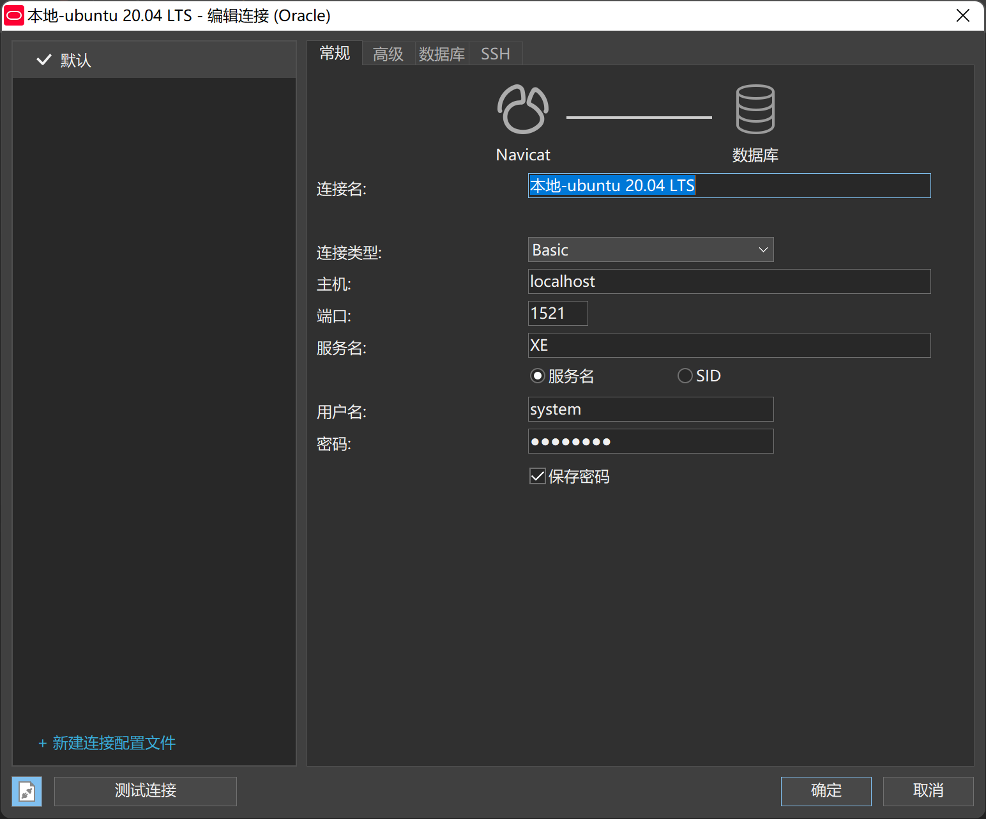Click the Navicat logo icon above the connection diagram
The height and width of the screenshot is (819, 986).
point(522,109)
